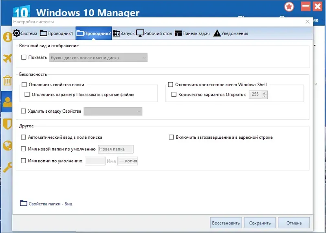The image size is (326, 233).
Task: Click the monitor icon of Рабочий стол
Action: click(x=140, y=33)
